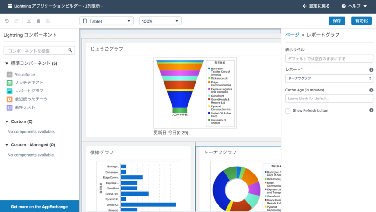
Task: Click the リッチテキスト component label
Action: (x=29, y=83)
